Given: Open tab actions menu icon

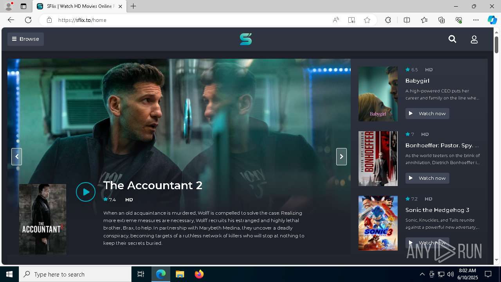Looking at the screenshot, I should (x=23, y=6).
